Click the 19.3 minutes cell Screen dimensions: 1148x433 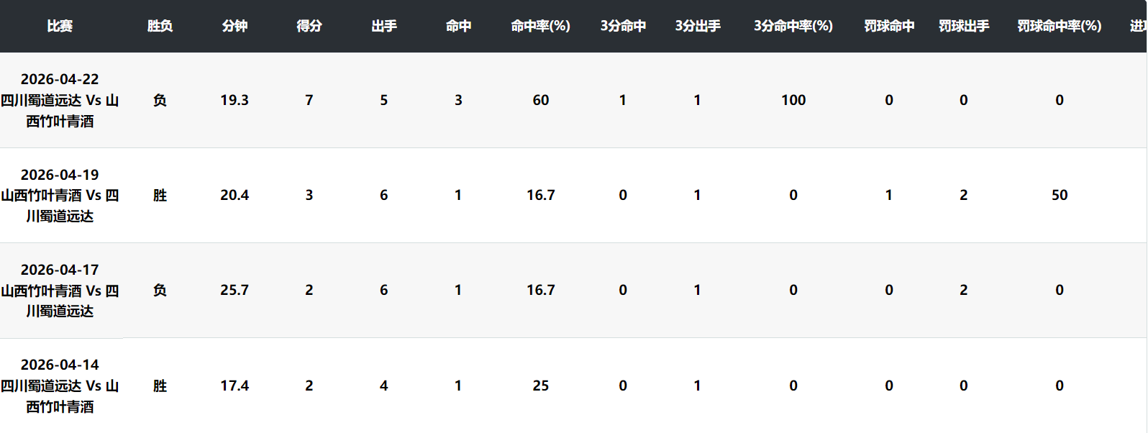[x=234, y=100]
